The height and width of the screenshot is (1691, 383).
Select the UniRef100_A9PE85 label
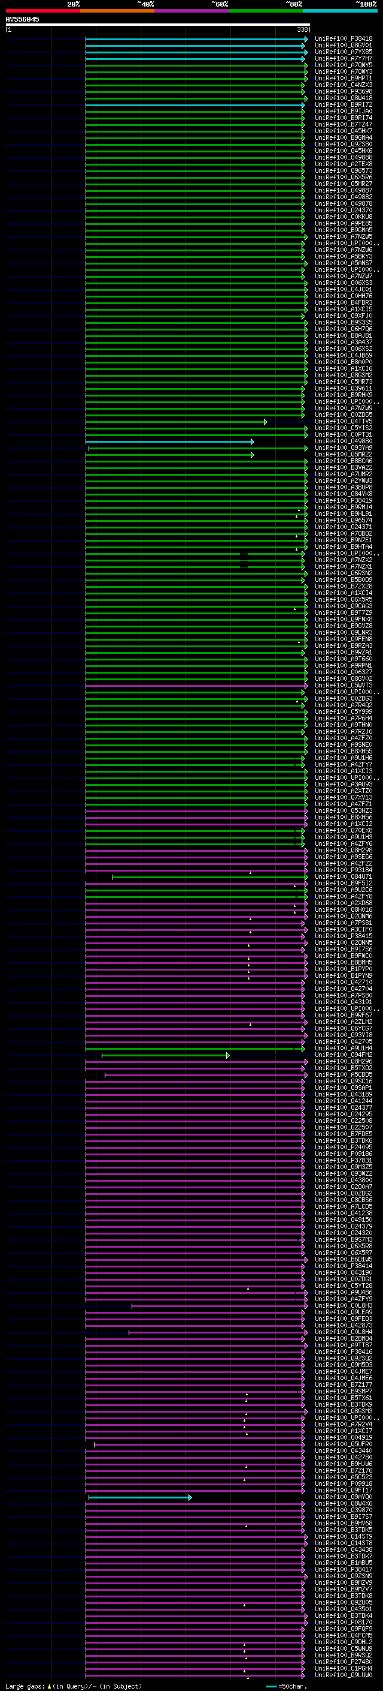[343, 223]
